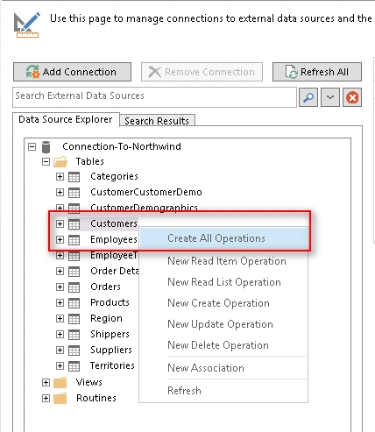The height and width of the screenshot is (432, 375).
Task: Expand the Shippers table node
Action: [x=60, y=334]
